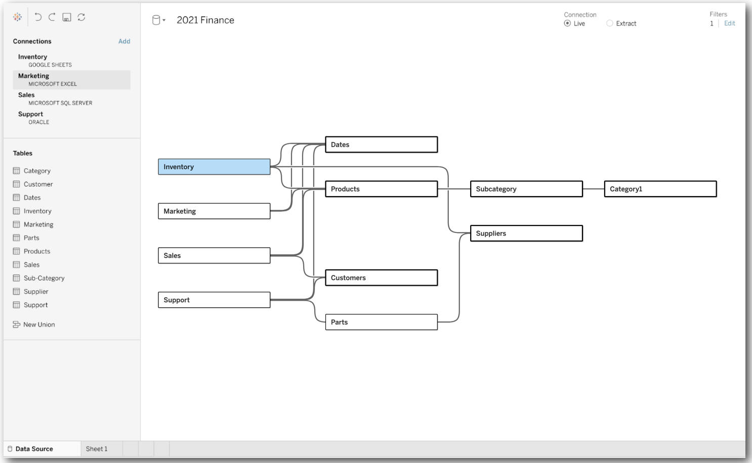Click the Inventory table icon in list

click(x=16, y=211)
